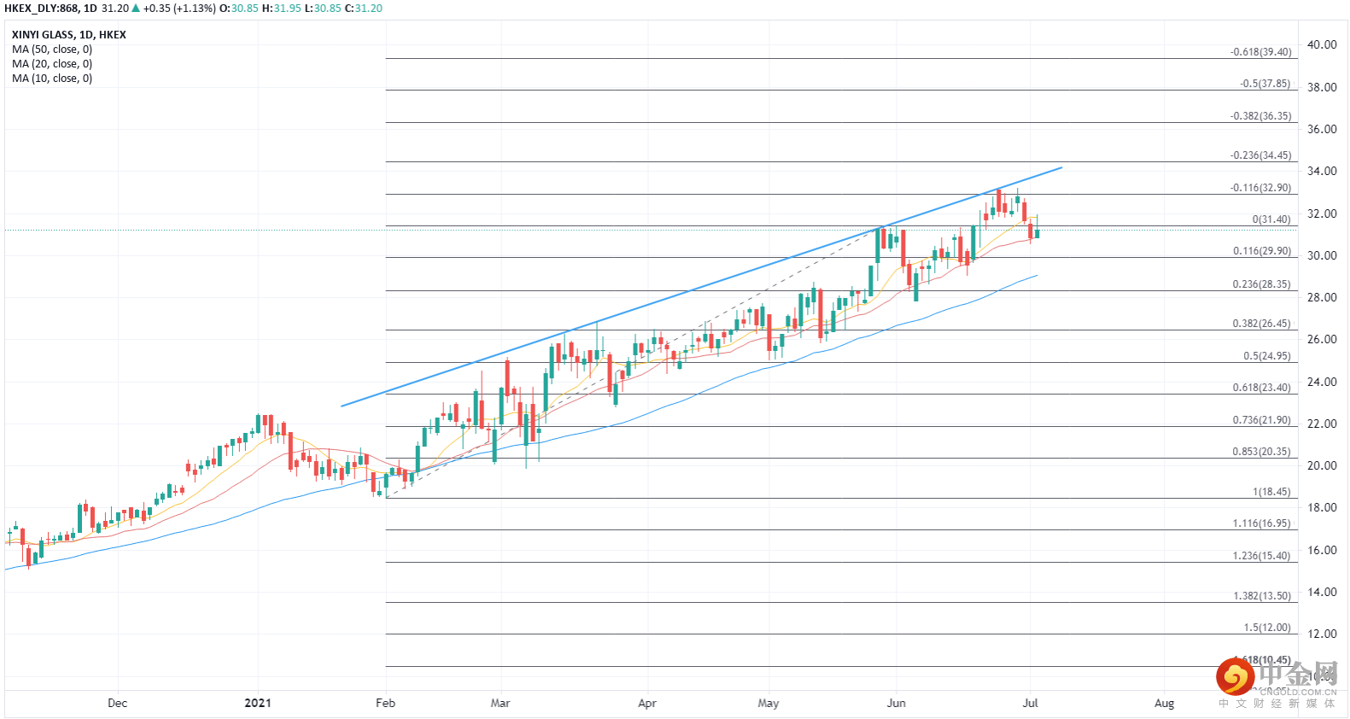Click the 36.00 price axis label
Viewport: 1350px width, 719px height.
(x=1322, y=129)
